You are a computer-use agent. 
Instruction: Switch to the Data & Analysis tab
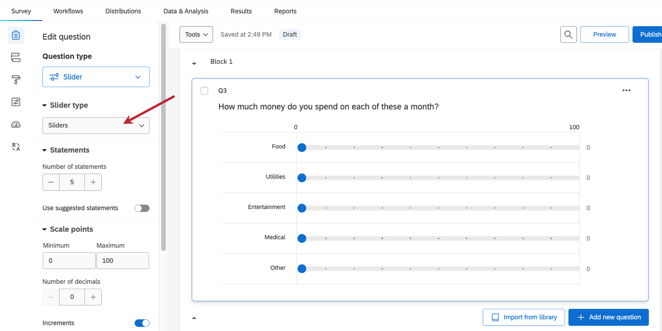click(x=186, y=11)
